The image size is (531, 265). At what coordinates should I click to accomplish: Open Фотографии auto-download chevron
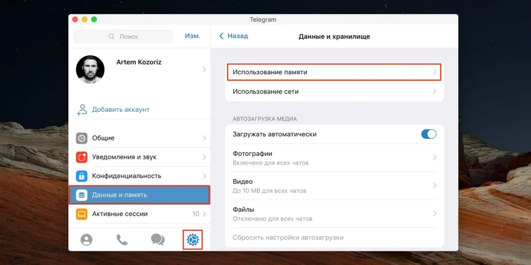click(x=435, y=158)
